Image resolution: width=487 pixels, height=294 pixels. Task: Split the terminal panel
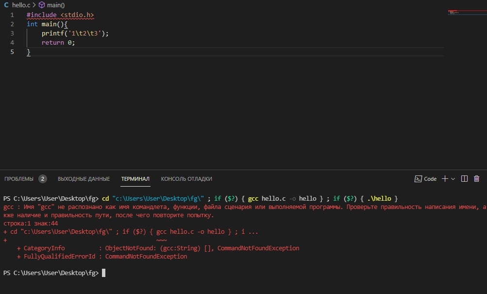[464, 179]
